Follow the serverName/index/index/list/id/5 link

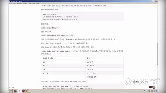(58, 36)
